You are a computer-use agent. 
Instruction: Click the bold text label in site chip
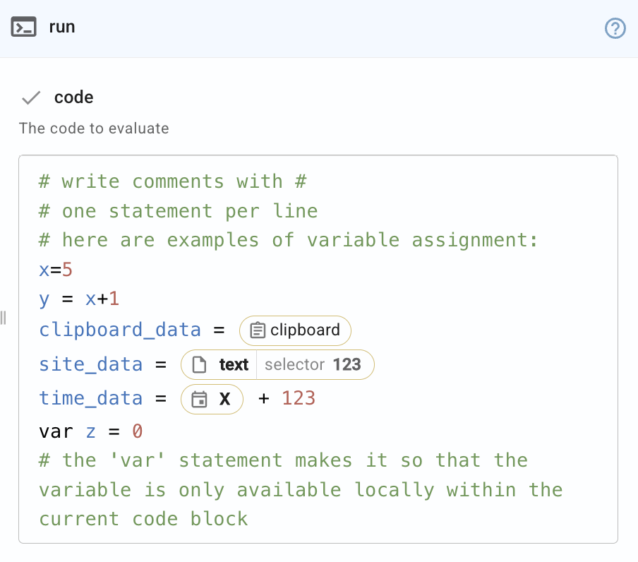[x=233, y=365]
